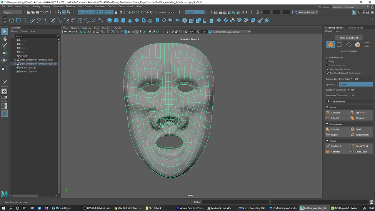This screenshot has height=211, width=375.
Task: Switch to Face selection mode icon
Action: (x=358, y=45)
